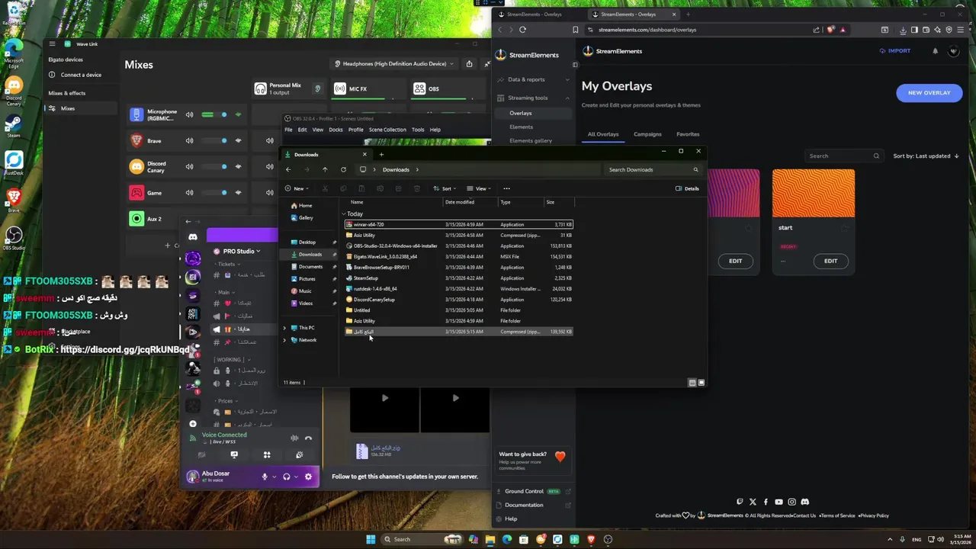Click the Cut scissors icon in Explorer toolbar
The image size is (976, 549).
pos(325,188)
